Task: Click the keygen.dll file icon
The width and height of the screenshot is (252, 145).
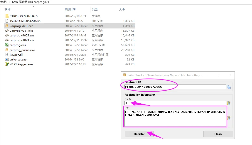Action: [x=7, y=55]
